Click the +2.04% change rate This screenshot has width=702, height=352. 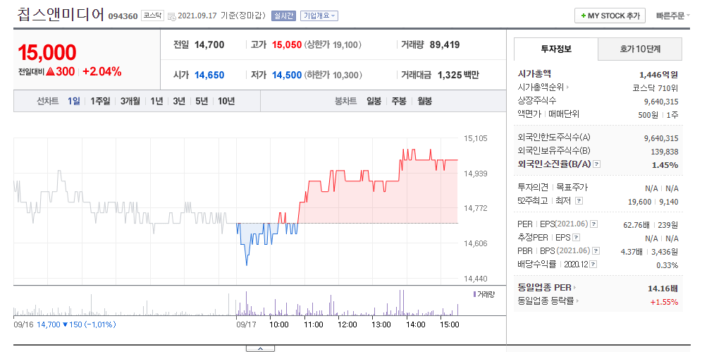click(102, 72)
